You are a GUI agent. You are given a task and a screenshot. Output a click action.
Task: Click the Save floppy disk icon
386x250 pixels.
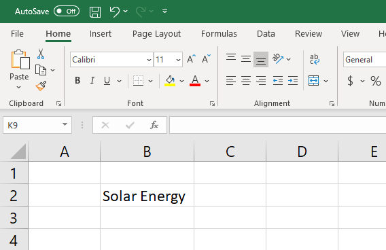click(95, 12)
